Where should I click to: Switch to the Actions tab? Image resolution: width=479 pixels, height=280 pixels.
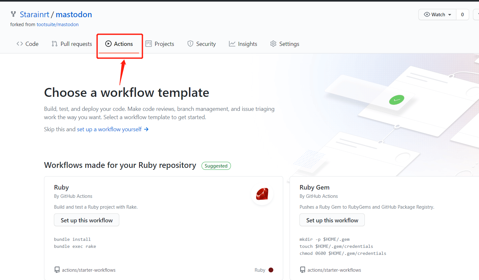click(119, 44)
